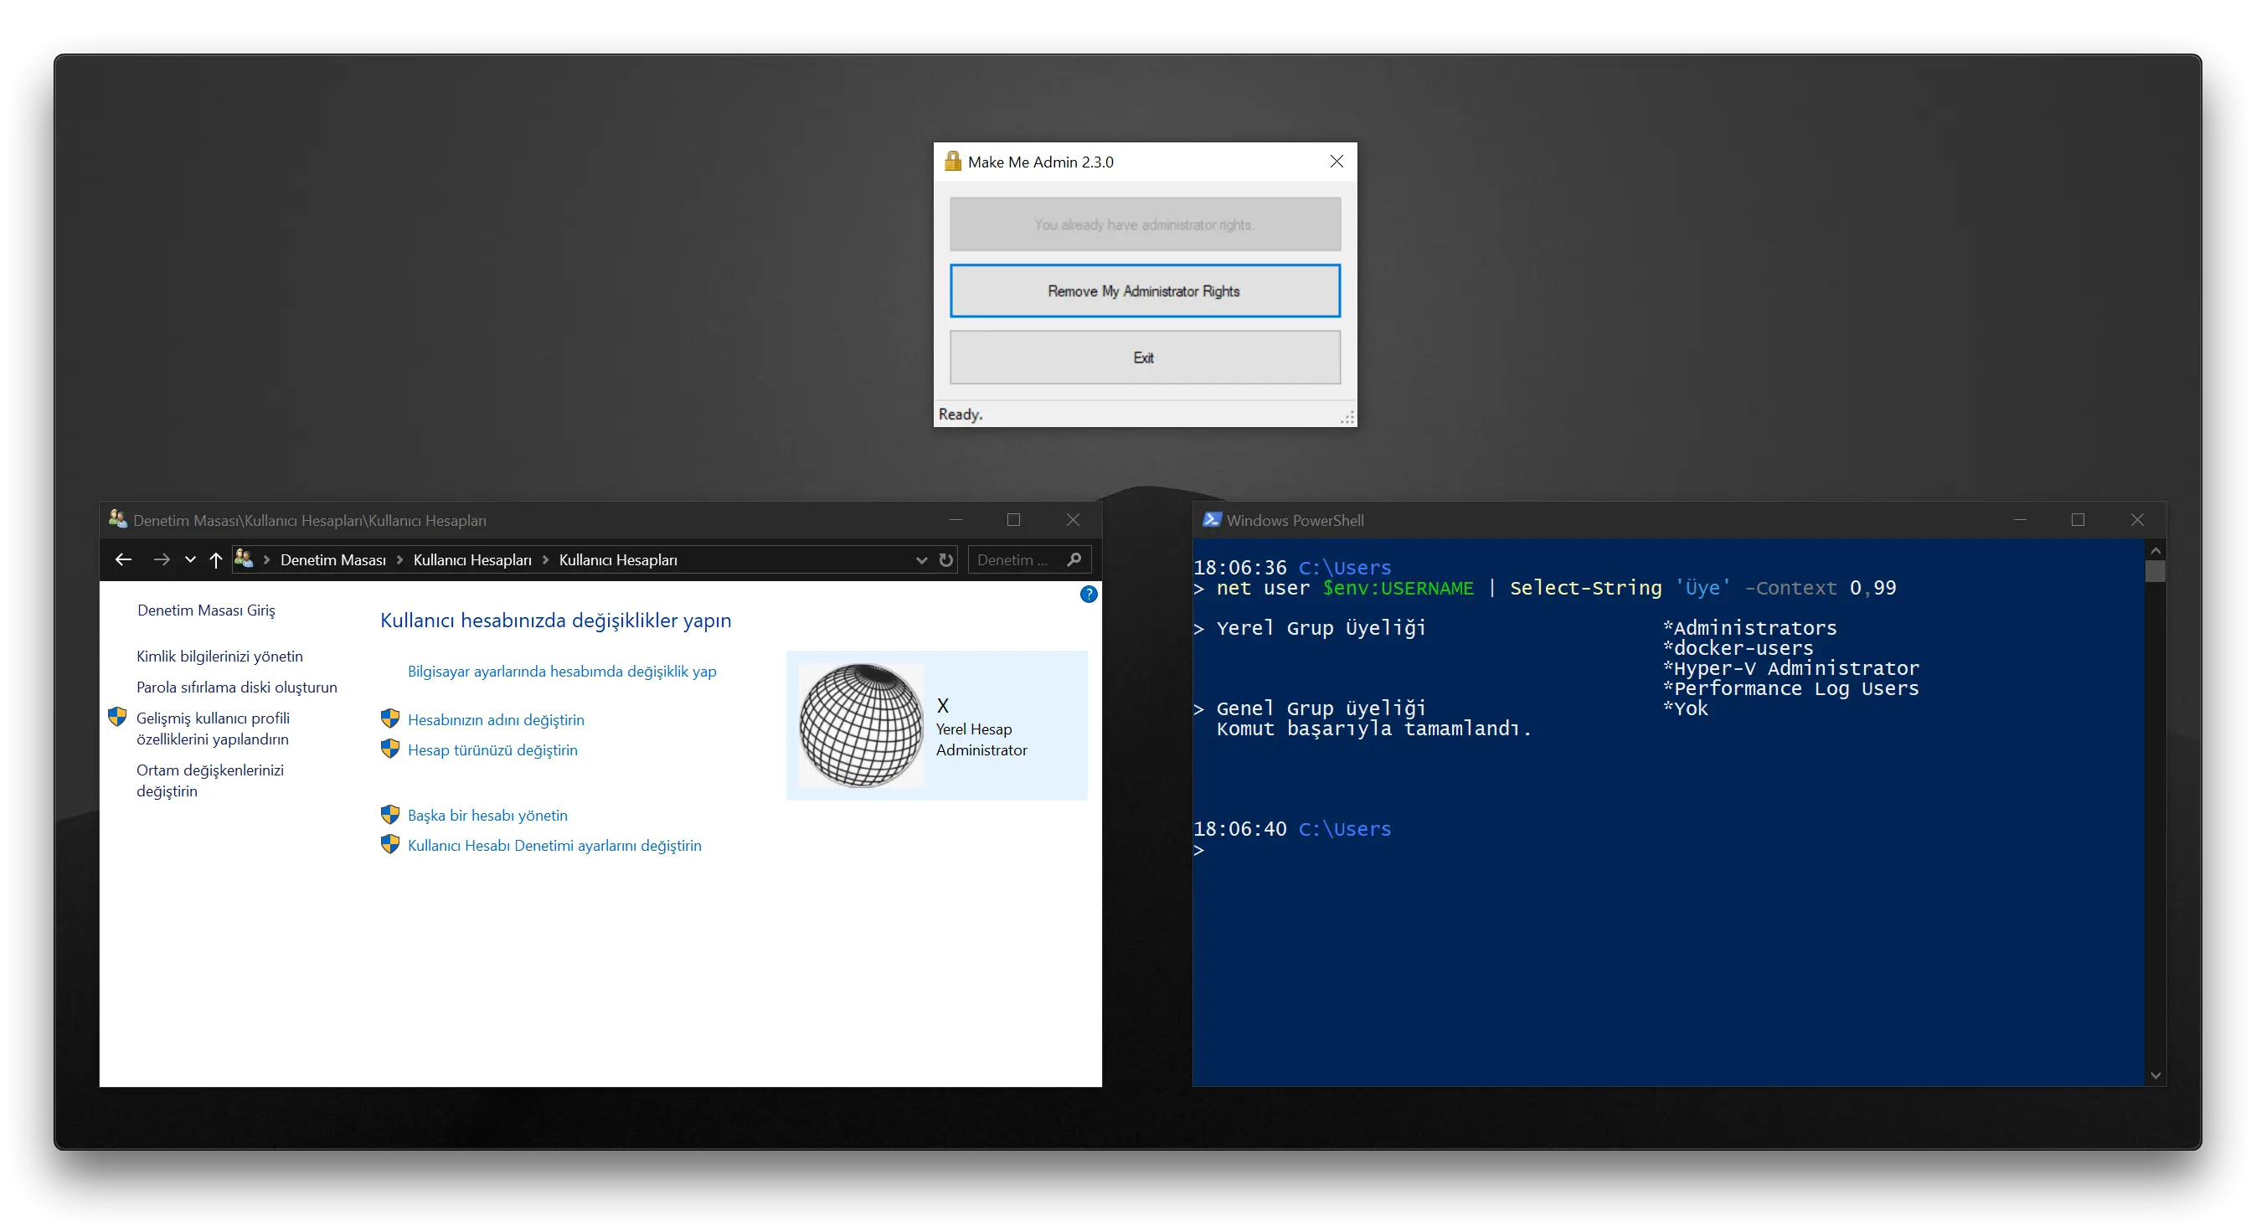Click '*Hyper-V Administrator' in PowerShell output
This screenshot has width=2256, height=1231.
click(x=1790, y=667)
